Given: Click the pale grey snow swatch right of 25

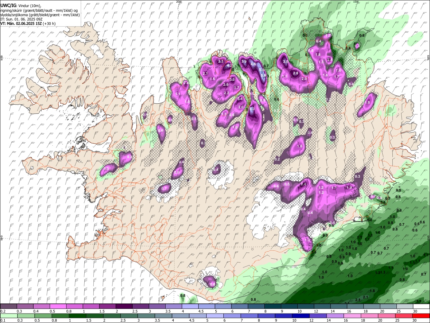Looking at the screenshot, I should pos(404,307).
